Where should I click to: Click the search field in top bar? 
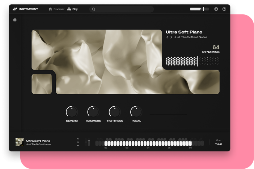point(122,9)
